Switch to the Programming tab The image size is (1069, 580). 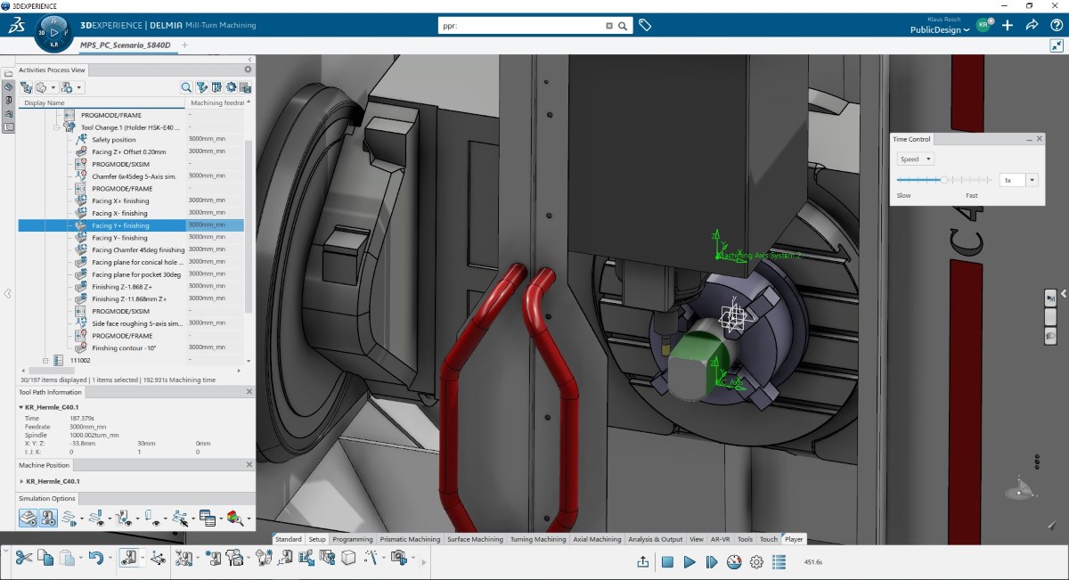(353, 539)
